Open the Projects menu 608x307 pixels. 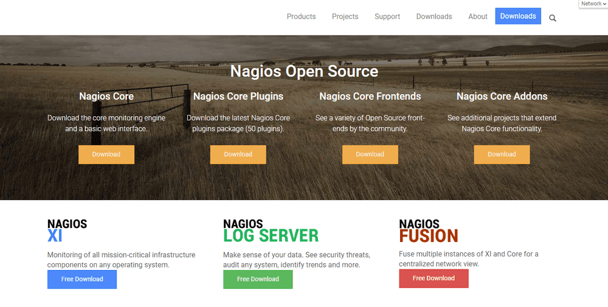(x=345, y=16)
